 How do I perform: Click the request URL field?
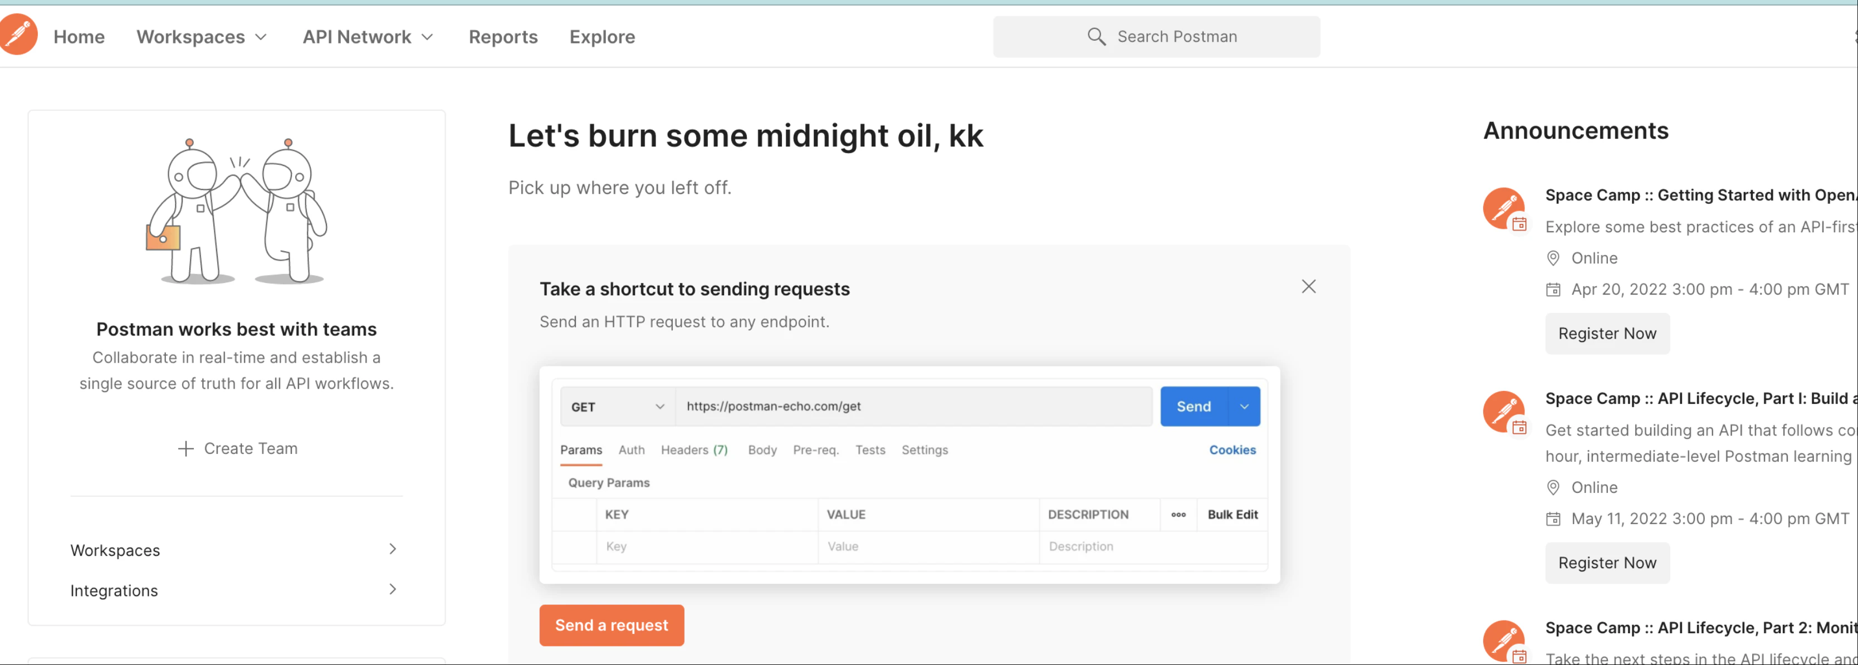pos(914,407)
